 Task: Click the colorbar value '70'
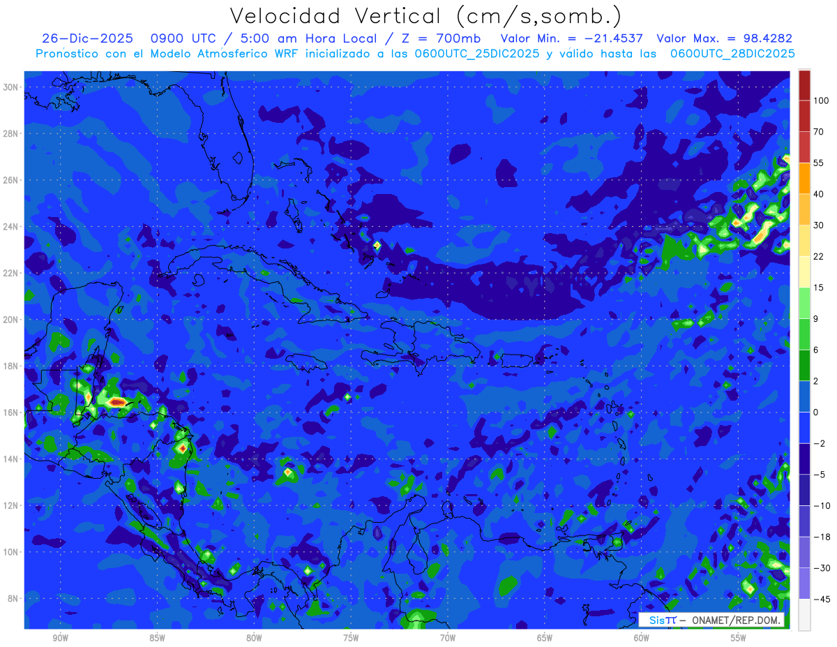coord(819,132)
